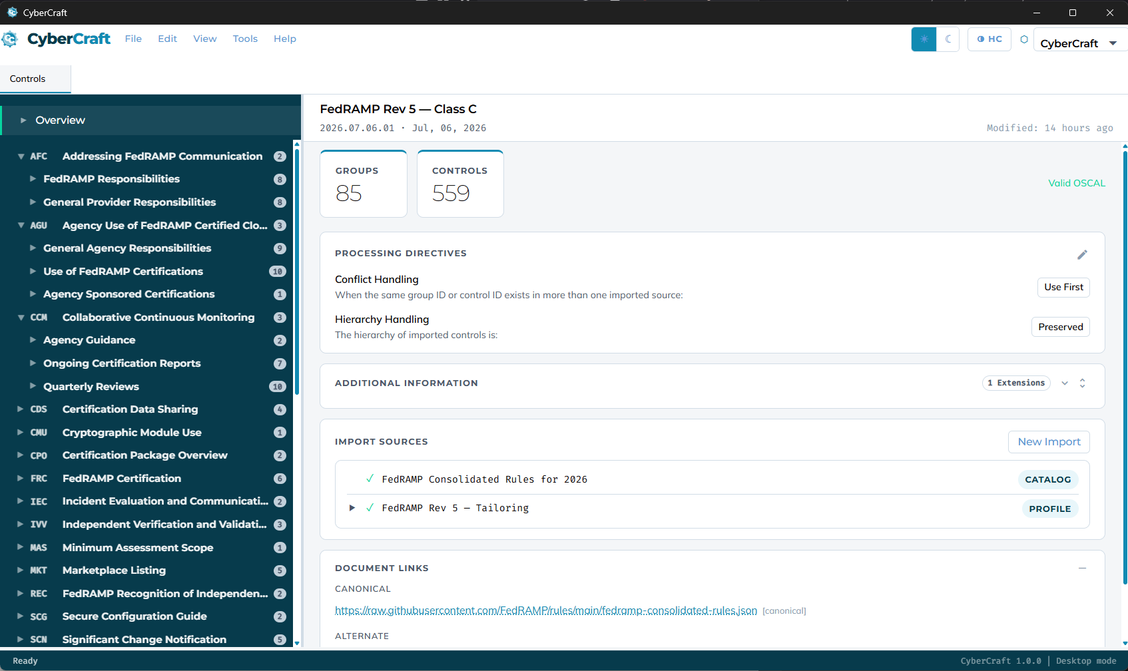Screen dimensions: 1128x671
Task: Open the View menu
Action: click(205, 39)
